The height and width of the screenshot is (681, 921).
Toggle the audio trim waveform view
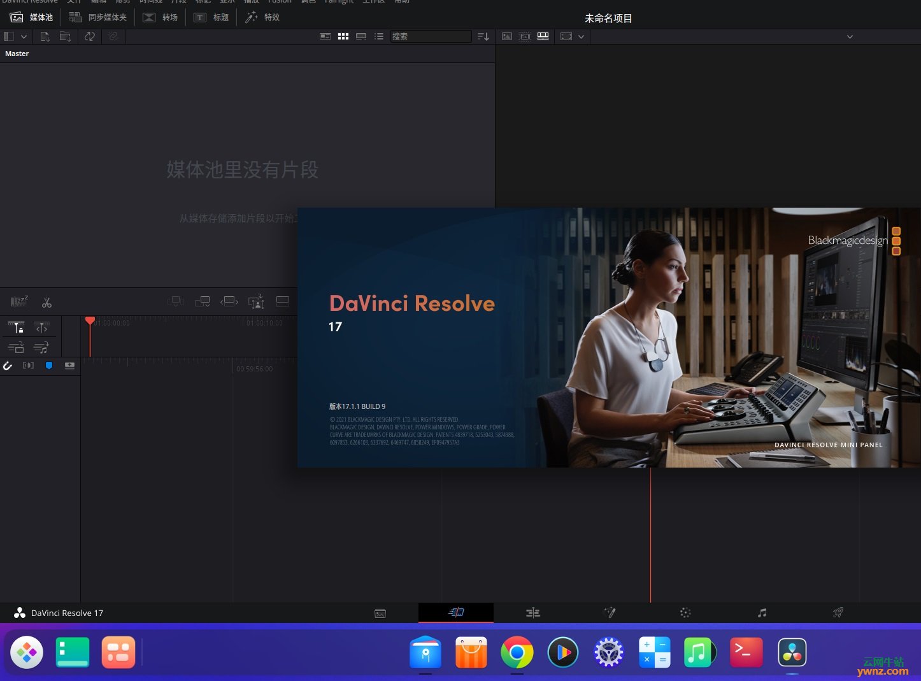coord(28,366)
